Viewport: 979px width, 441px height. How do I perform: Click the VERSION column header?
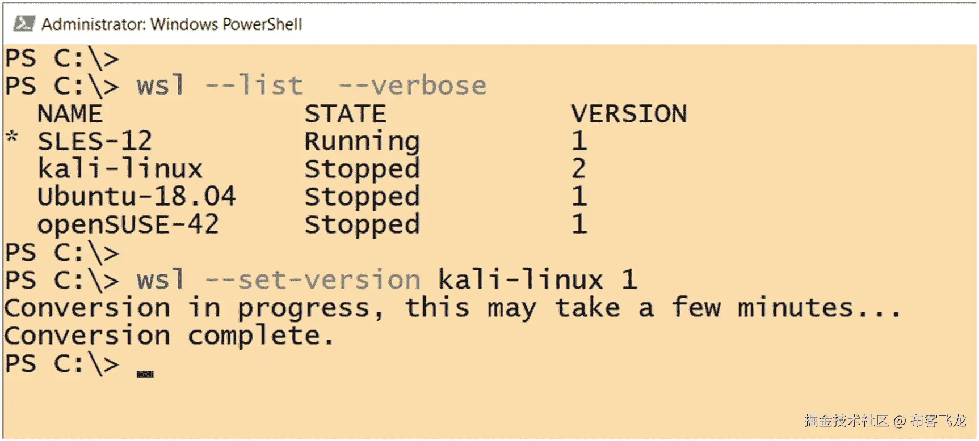coord(629,114)
